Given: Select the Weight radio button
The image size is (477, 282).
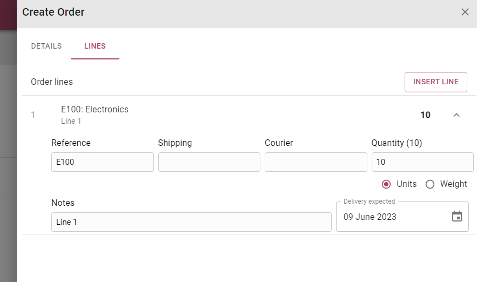Looking at the screenshot, I should (x=430, y=184).
